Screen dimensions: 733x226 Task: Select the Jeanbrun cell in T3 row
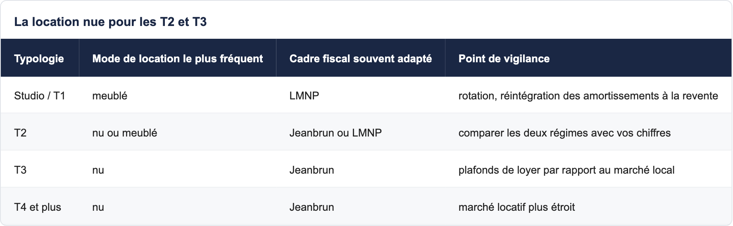coord(312,170)
